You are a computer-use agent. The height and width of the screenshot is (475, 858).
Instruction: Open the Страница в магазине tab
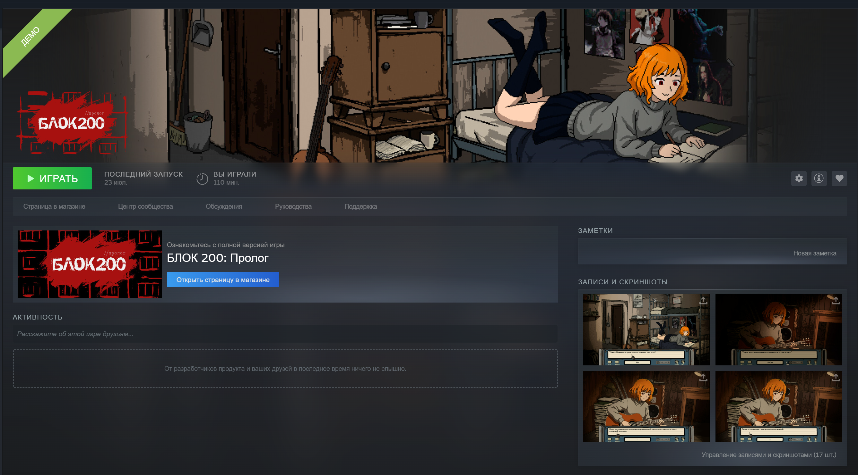[x=54, y=206]
